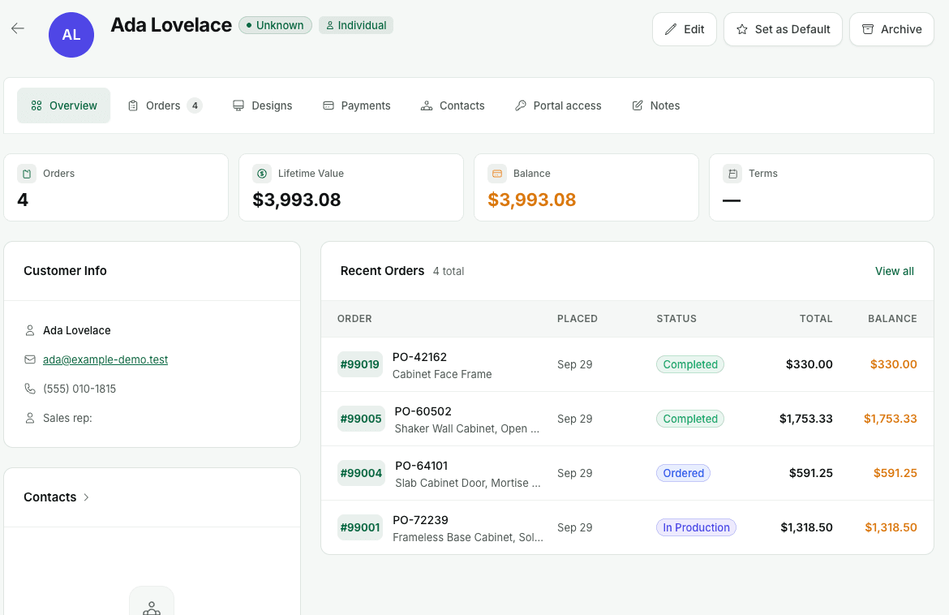Click the Slab Cabinet Door description

coord(468,483)
